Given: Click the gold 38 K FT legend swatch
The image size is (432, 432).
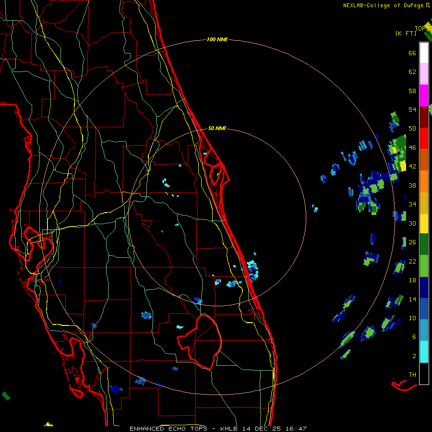Looking at the screenshot, I should [424, 203].
